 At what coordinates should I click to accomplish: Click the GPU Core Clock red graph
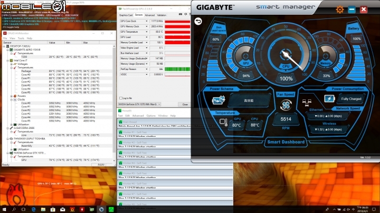[178, 22]
